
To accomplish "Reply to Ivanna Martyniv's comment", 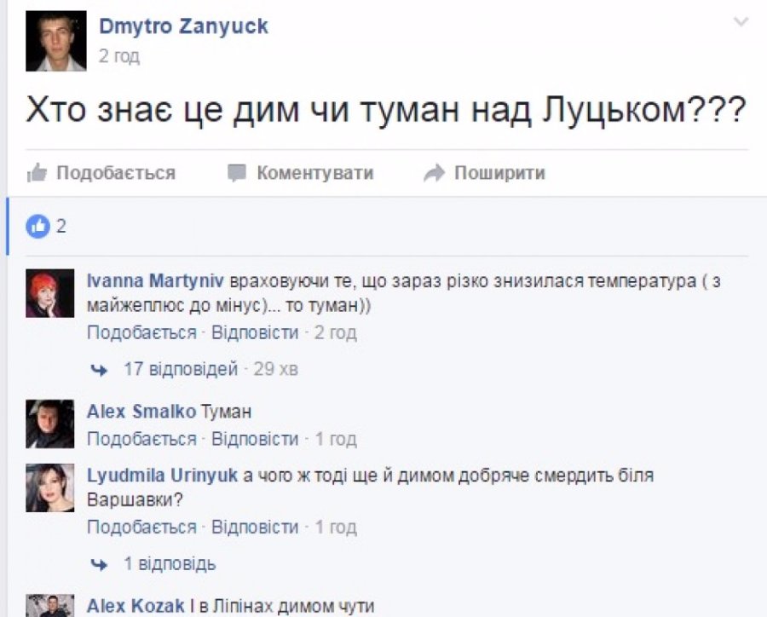I will point(255,332).
